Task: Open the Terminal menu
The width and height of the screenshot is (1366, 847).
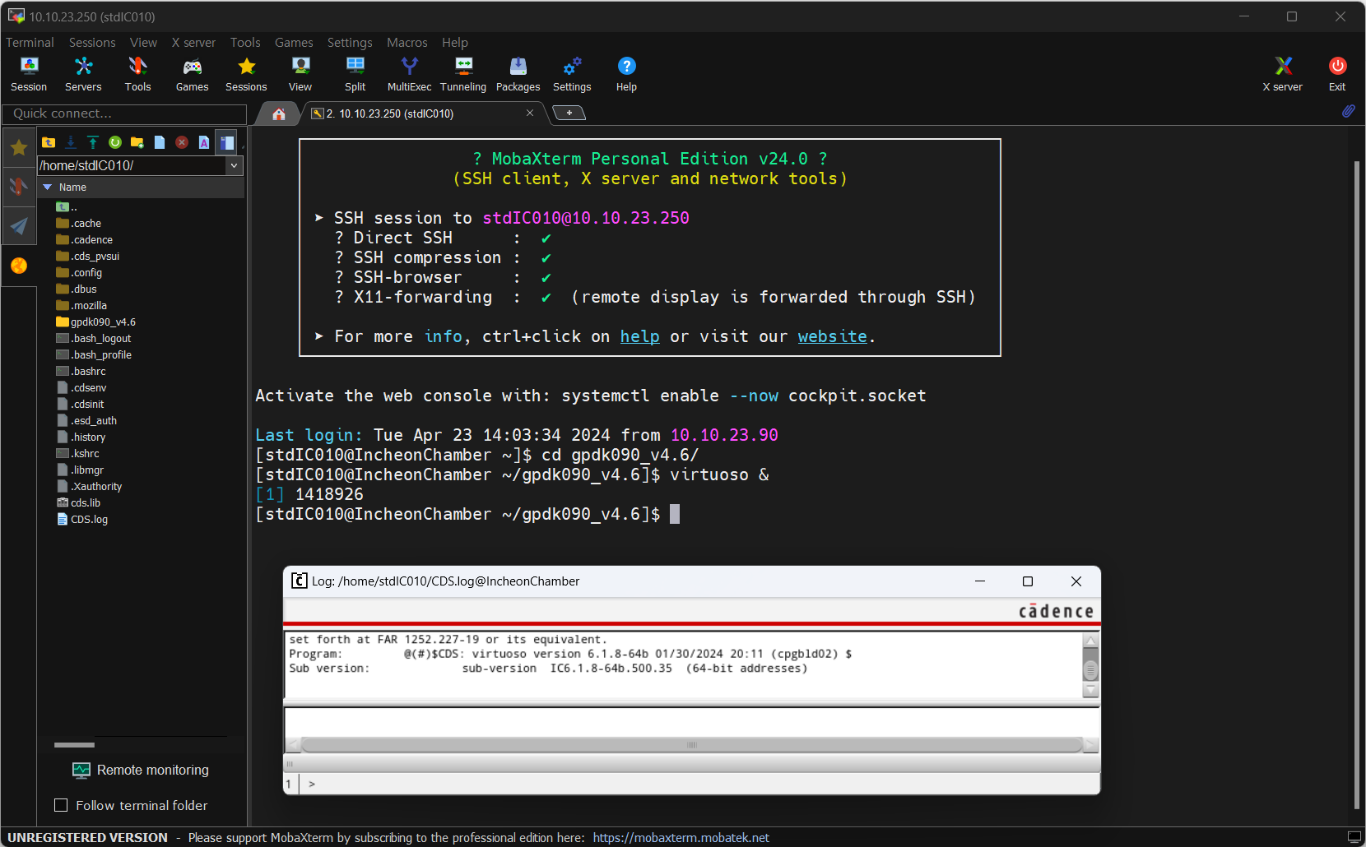Action: (30, 42)
